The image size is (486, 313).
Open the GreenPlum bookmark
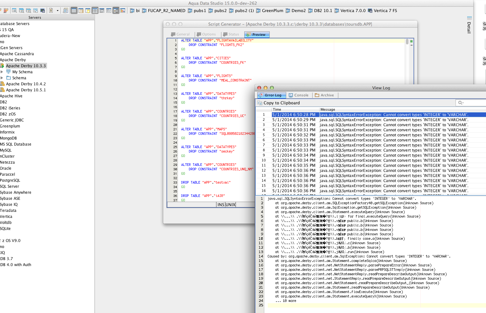click(x=269, y=10)
